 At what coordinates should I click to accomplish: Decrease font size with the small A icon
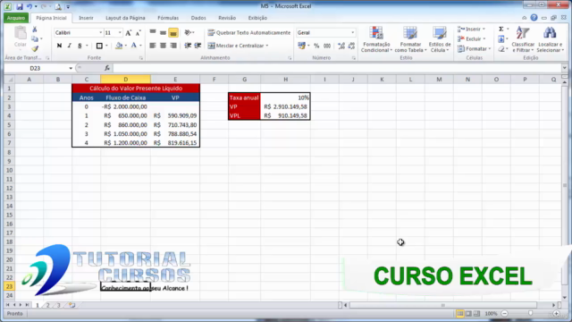(138, 33)
